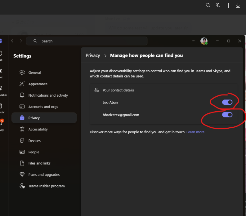Open Accessibility settings
This screenshot has width=246, height=216.
[x=44, y=129]
